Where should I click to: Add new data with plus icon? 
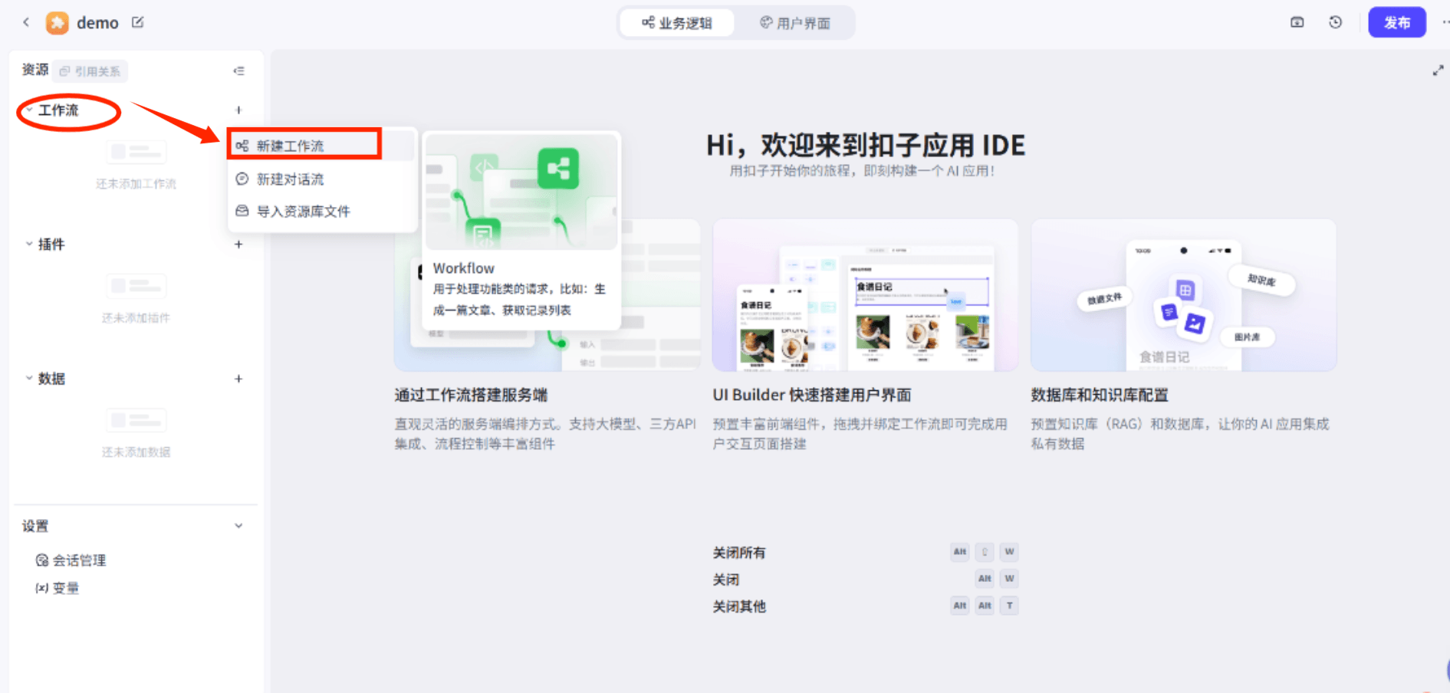pyautogui.click(x=238, y=379)
